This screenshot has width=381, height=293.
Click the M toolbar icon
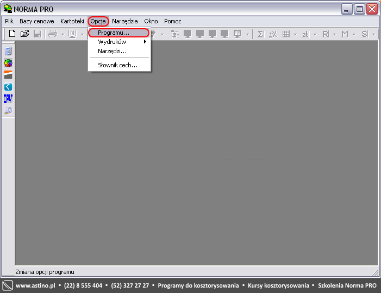pos(345,34)
